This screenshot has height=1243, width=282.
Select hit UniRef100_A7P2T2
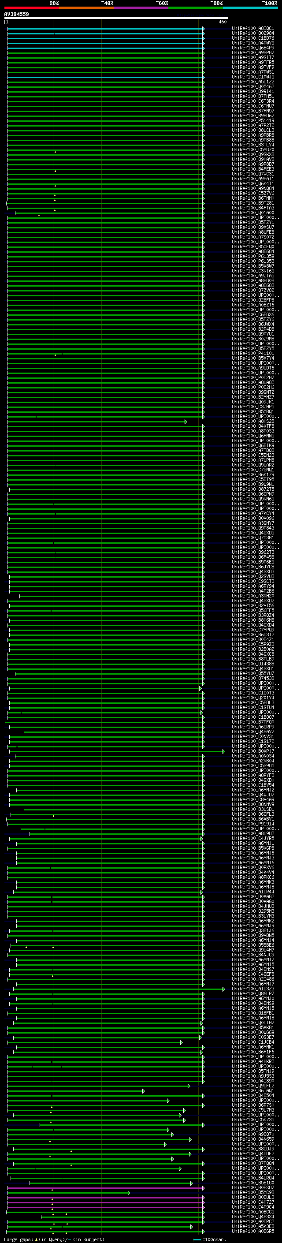pos(253,126)
